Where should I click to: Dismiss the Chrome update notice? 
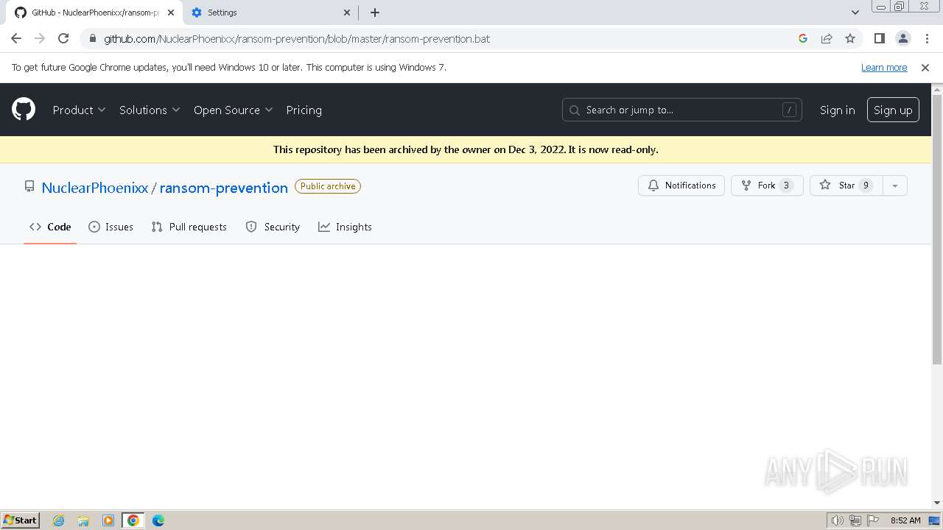pyautogui.click(x=925, y=67)
